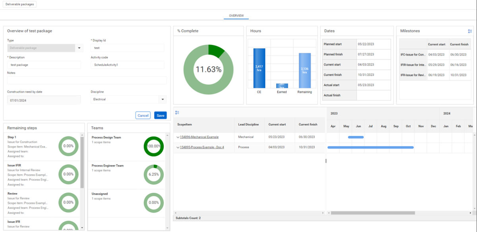Screen dimensions: 477x232
Task: Expand the 154896-Mechanical Example row
Action: tap(178, 137)
